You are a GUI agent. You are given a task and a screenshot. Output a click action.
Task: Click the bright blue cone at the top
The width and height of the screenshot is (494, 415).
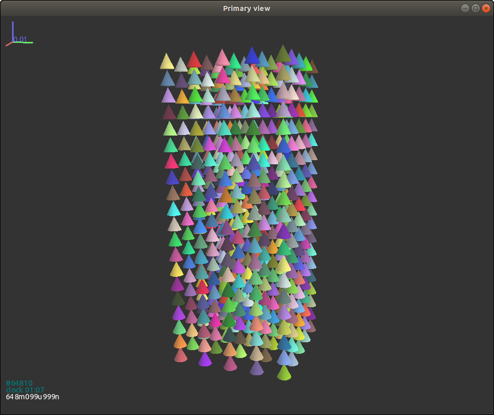click(252, 55)
